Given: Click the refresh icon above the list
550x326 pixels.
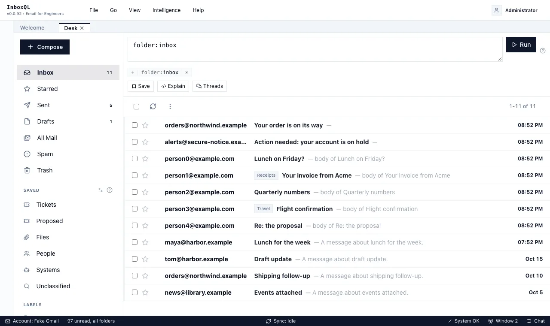Looking at the screenshot, I should [153, 106].
